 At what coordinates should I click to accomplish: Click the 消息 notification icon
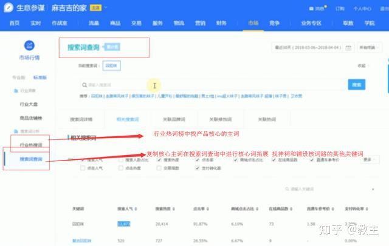(x=311, y=8)
